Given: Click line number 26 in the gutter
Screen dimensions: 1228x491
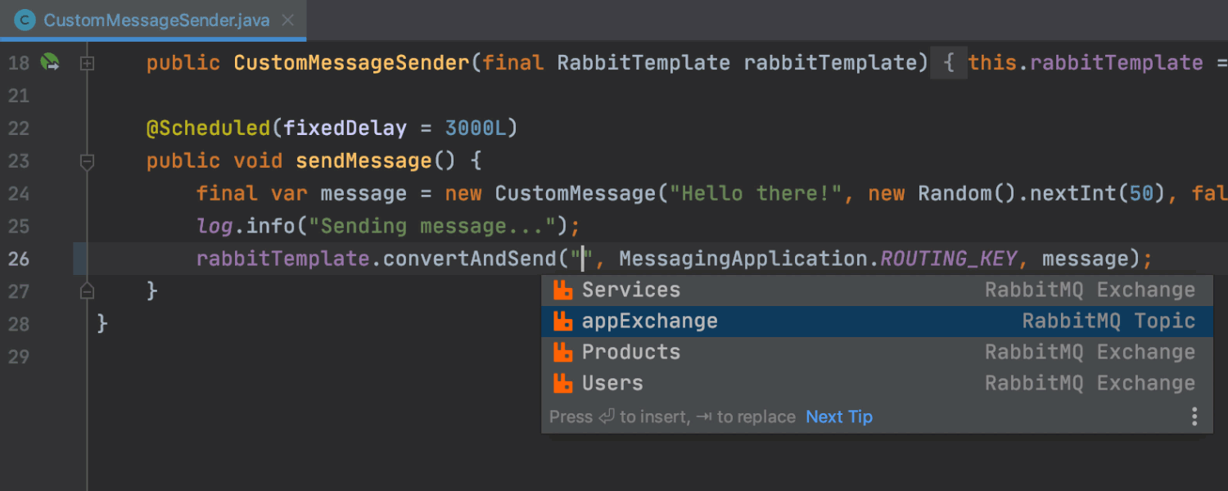Looking at the screenshot, I should (18, 259).
